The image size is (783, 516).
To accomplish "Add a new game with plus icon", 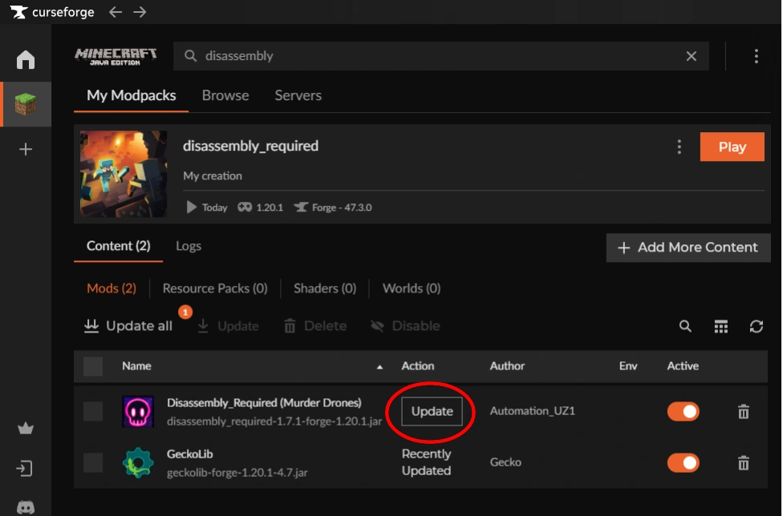I will (26, 149).
